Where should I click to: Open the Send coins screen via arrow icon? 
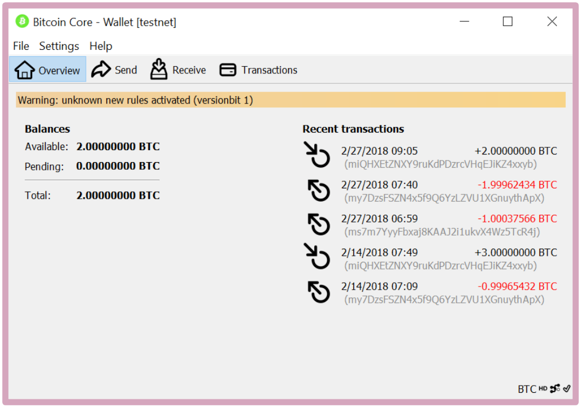click(x=100, y=69)
